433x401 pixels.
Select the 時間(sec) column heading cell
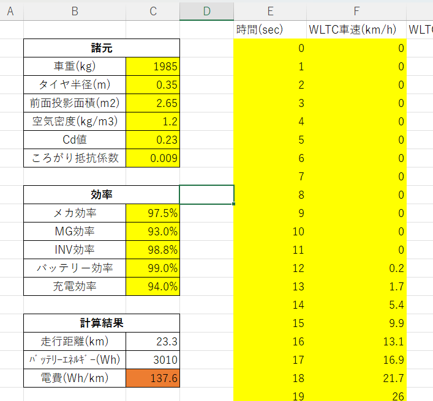(x=269, y=29)
